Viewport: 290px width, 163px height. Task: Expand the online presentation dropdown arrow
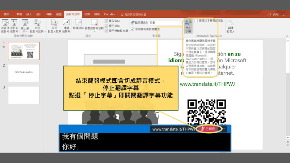coord(27,32)
